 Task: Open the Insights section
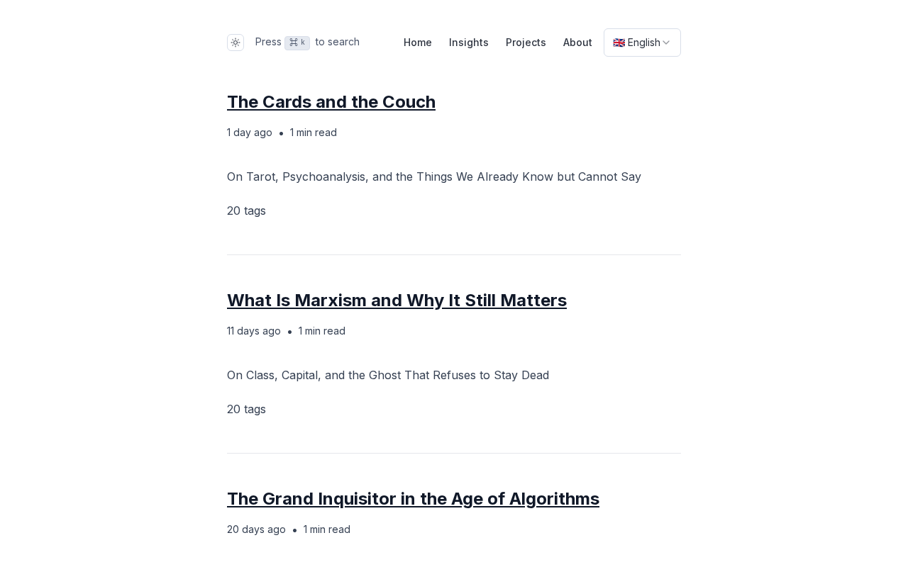[469, 43]
